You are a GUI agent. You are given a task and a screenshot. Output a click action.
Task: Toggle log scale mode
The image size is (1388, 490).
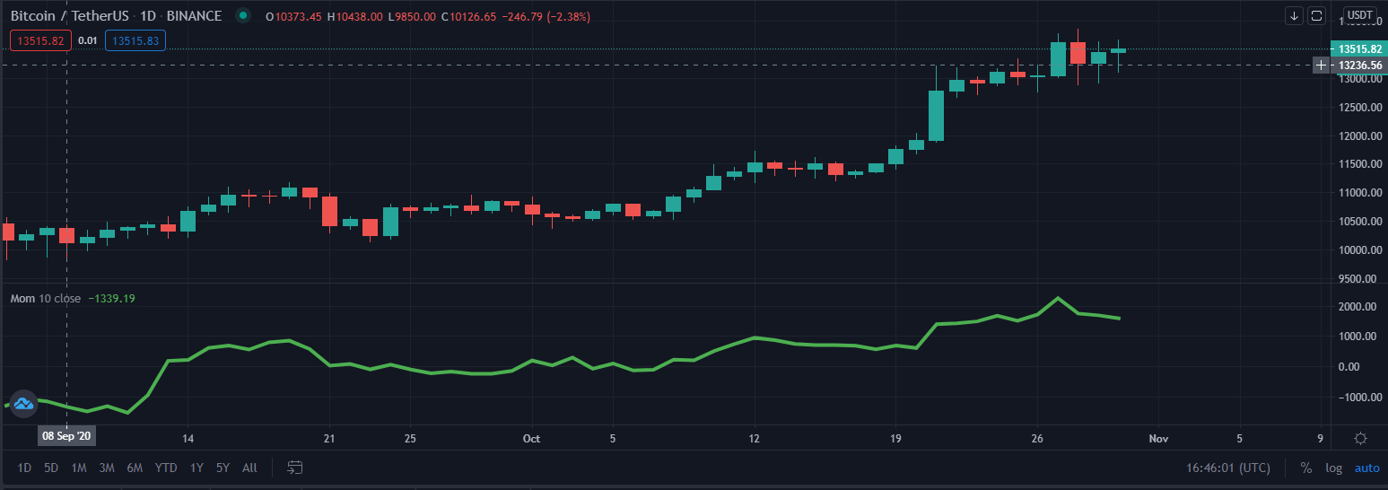click(1334, 468)
